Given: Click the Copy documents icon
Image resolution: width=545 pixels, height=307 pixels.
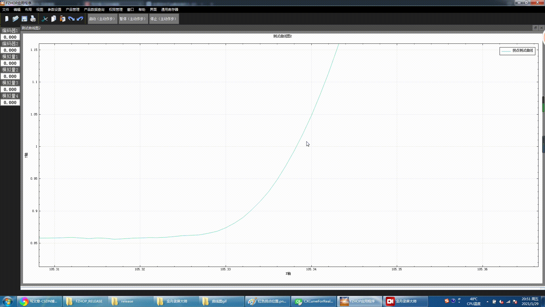Looking at the screenshot, I should point(54,19).
